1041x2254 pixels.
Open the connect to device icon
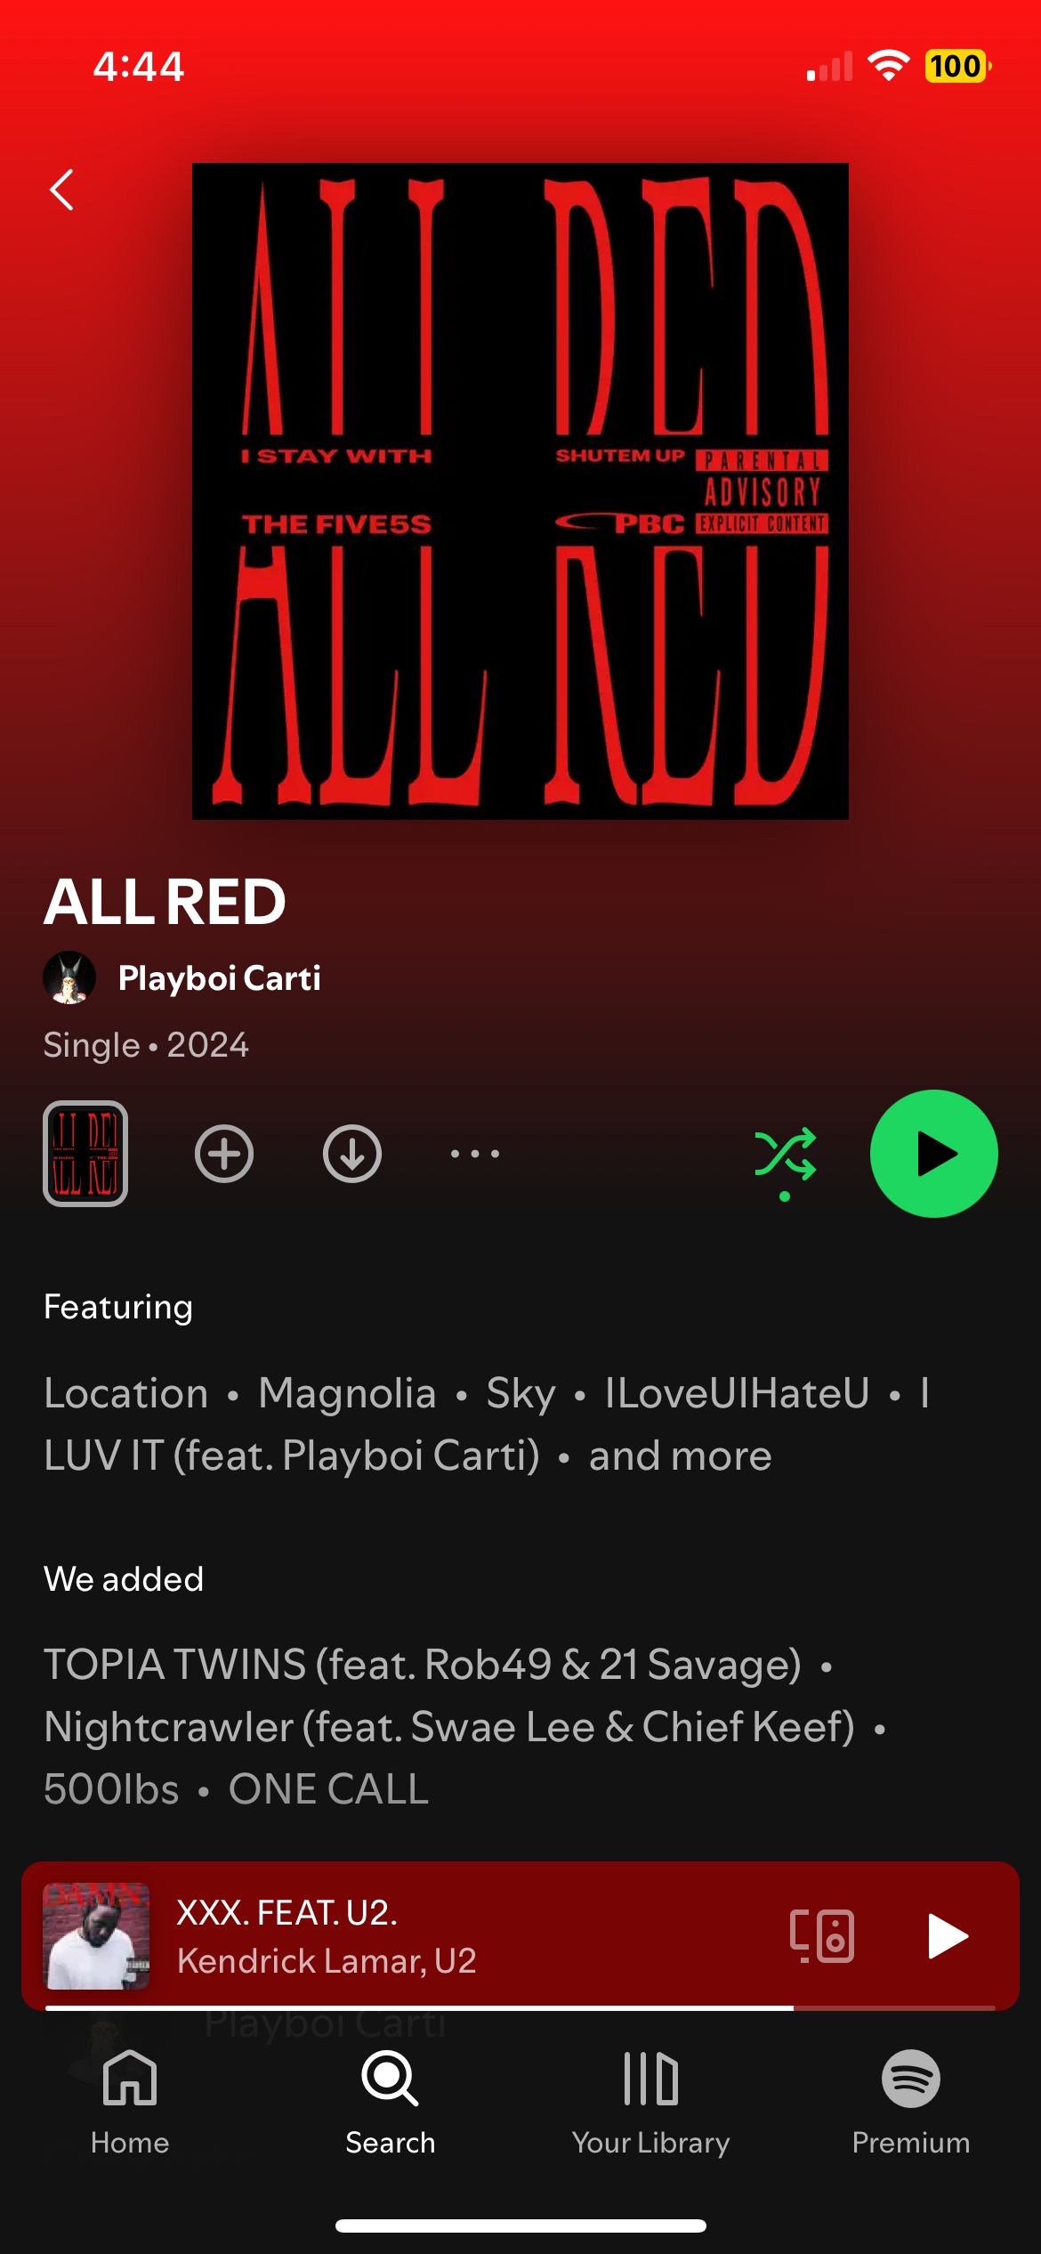tap(822, 1936)
